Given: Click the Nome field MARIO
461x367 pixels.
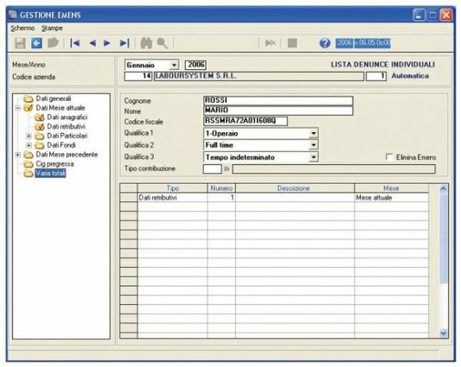Looking at the screenshot, I should coord(278,111).
